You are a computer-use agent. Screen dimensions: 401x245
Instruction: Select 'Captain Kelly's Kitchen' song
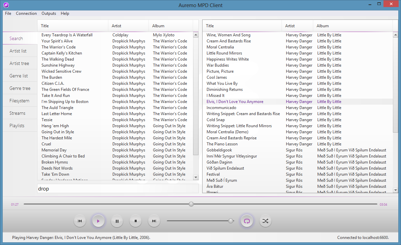pyautogui.click(x=115, y=53)
